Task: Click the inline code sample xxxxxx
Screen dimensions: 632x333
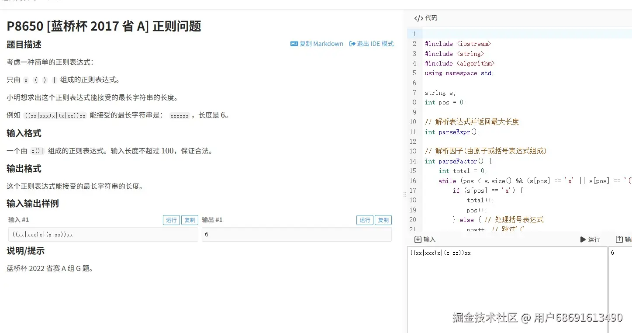Action: [x=179, y=115]
